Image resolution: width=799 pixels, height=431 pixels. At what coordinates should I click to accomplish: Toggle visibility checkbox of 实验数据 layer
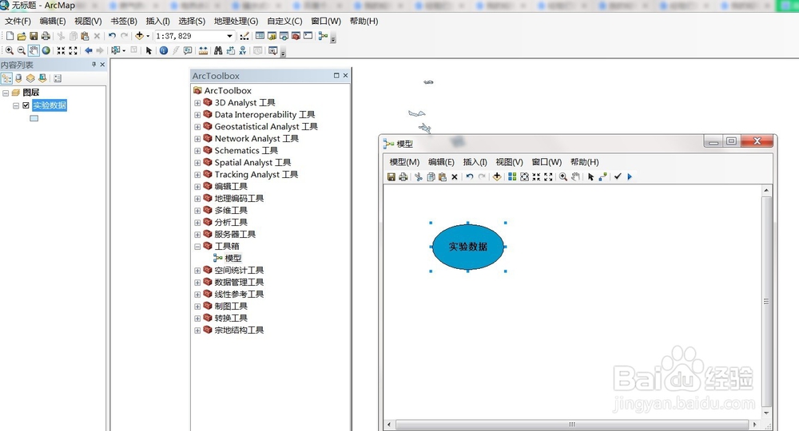coord(26,105)
